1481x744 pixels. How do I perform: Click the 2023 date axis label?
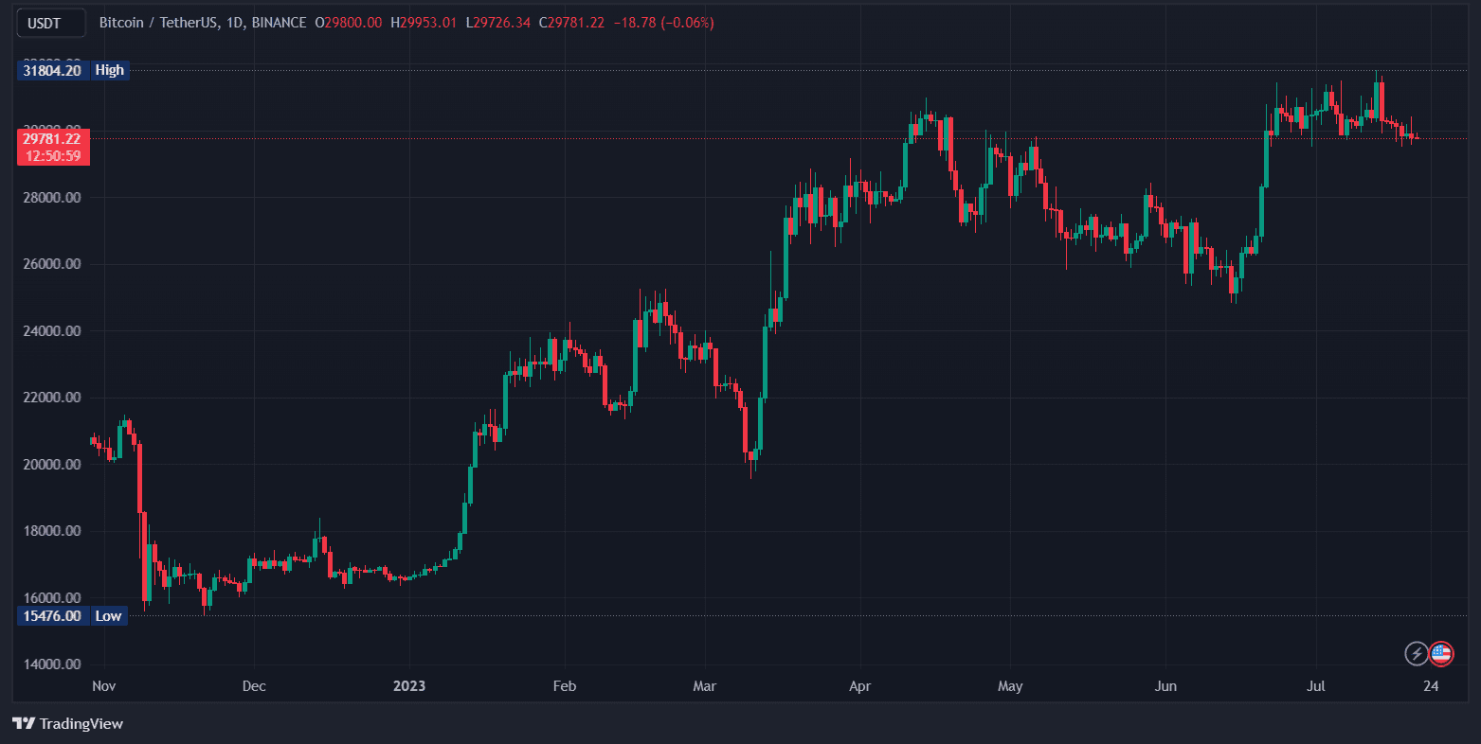click(x=409, y=686)
